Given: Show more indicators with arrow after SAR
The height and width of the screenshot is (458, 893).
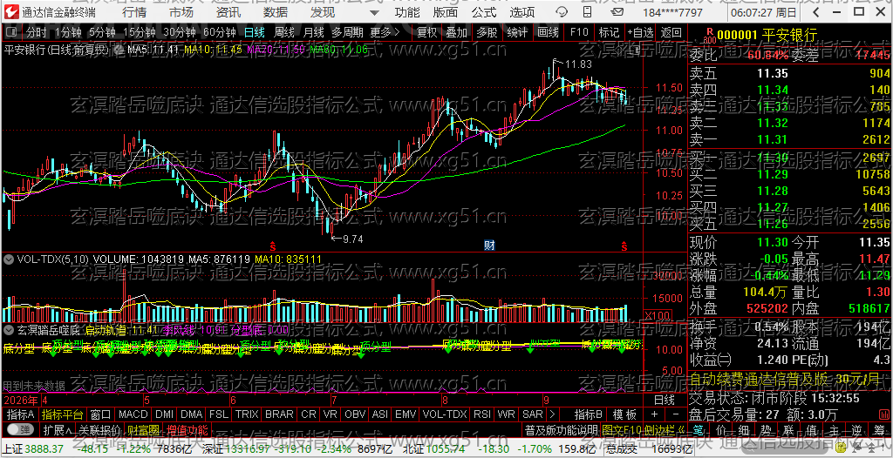Looking at the screenshot, I should tap(551, 414).
